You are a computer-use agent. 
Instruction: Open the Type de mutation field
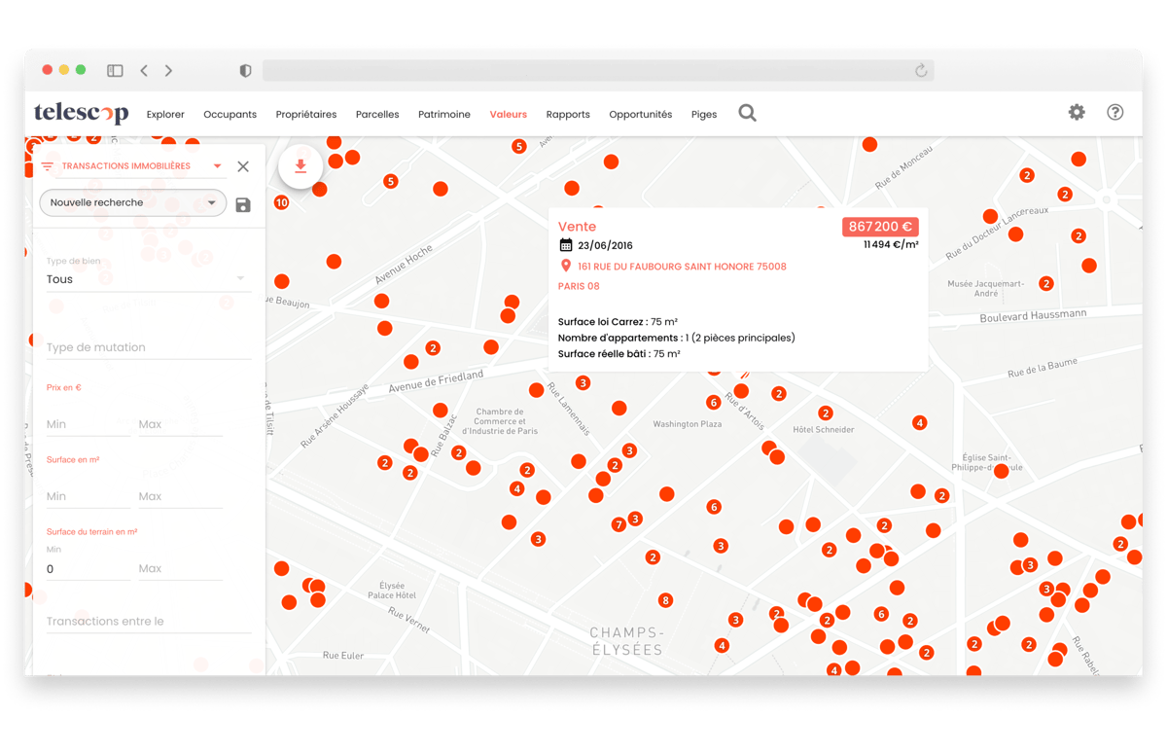coord(148,347)
